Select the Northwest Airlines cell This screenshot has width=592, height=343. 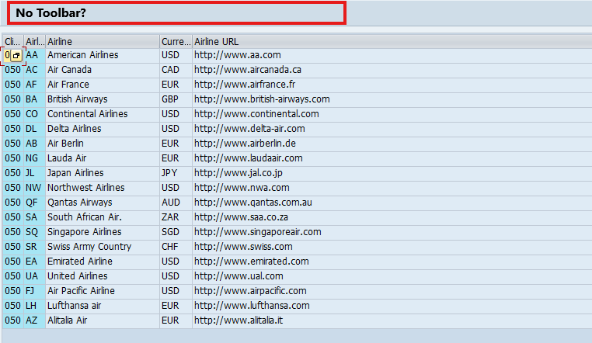tap(103, 187)
